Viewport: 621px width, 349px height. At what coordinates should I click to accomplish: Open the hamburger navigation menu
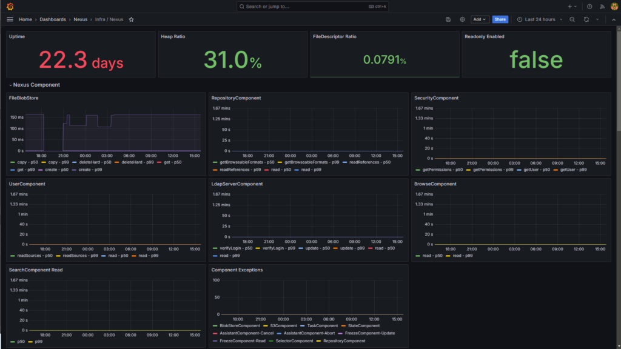pyautogui.click(x=10, y=19)
